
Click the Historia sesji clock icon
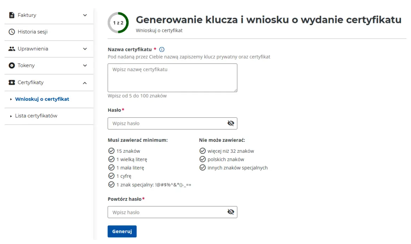point(12,32)
